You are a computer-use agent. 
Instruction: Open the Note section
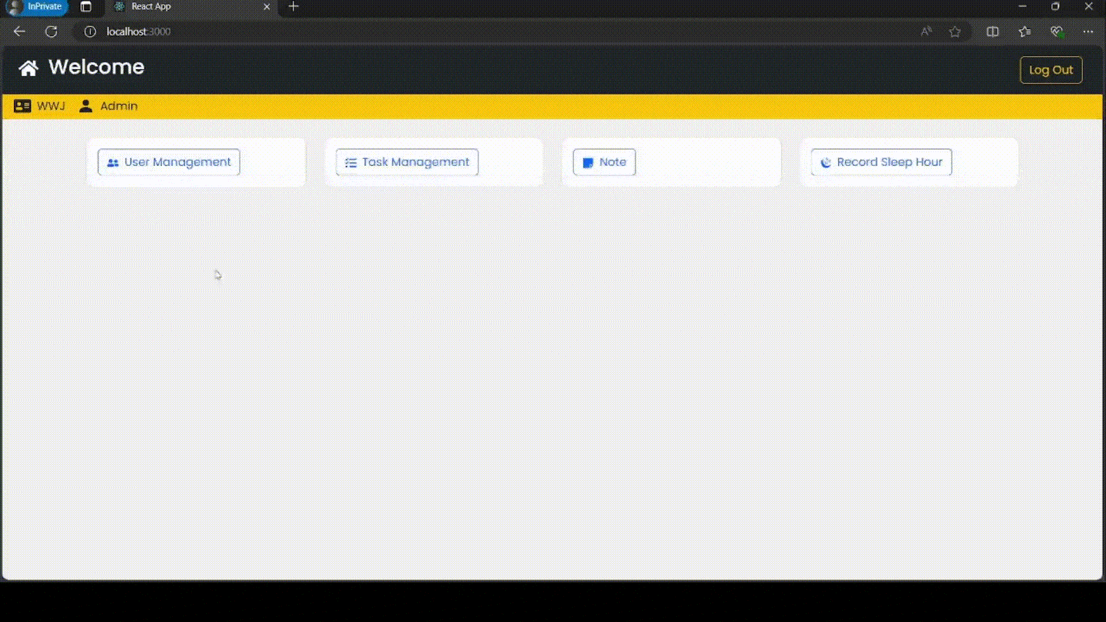tap(604, 162)
